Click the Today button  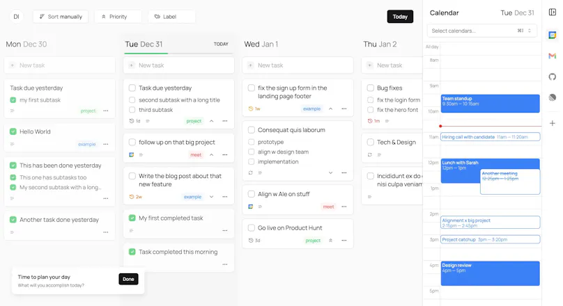click(400, 17)
